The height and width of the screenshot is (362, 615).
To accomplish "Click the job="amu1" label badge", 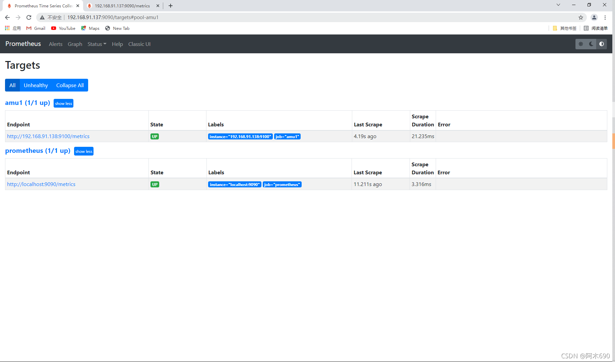I will (x=287, y=136).
